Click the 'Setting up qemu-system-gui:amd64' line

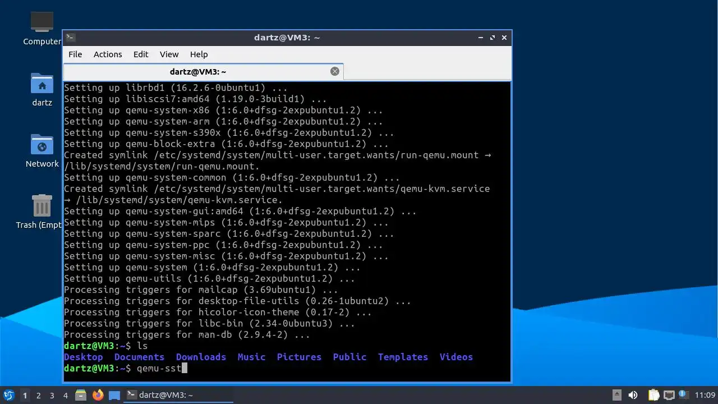pos(240,211)
